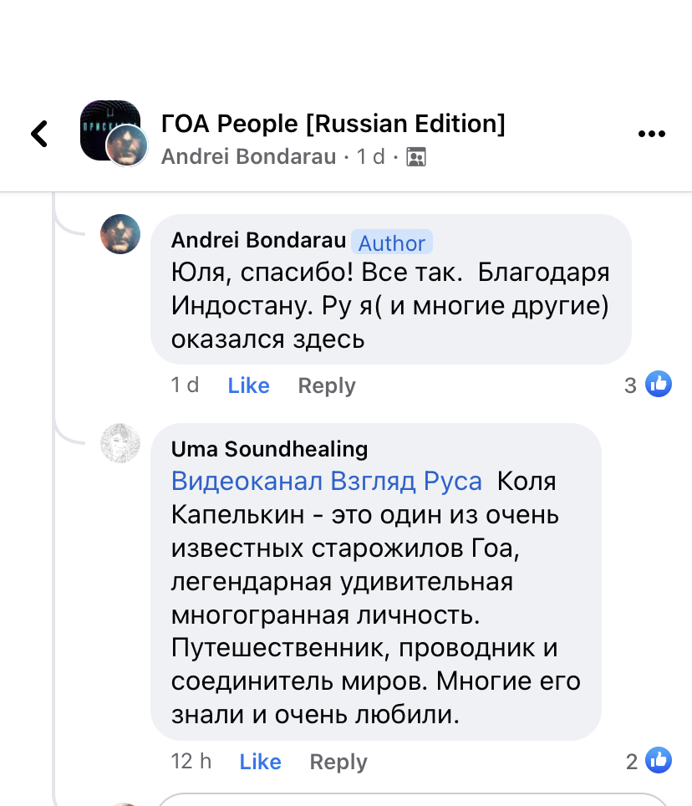692x806 pixels.
Task: Tap the 12 h timestamp on Uma's comment
Action: click(191, 762)
